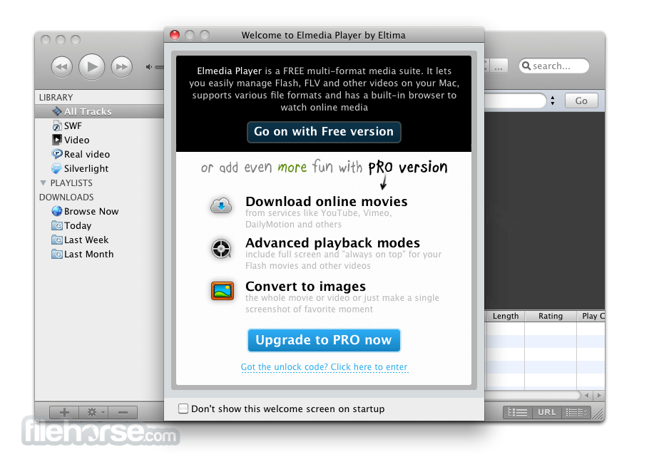Click the Go button beside address bar

[581, 101]
